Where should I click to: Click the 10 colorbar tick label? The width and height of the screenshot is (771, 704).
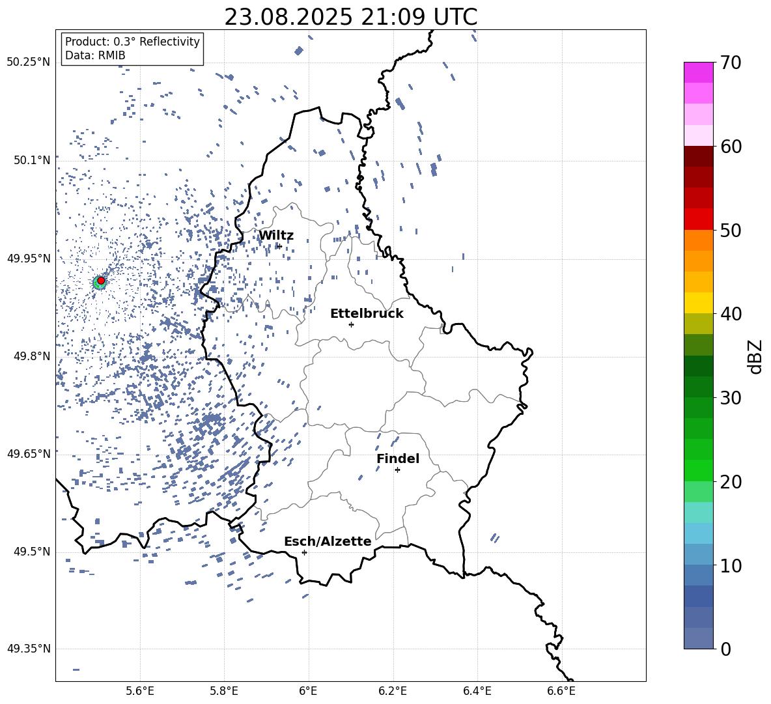tap(731, 565)
